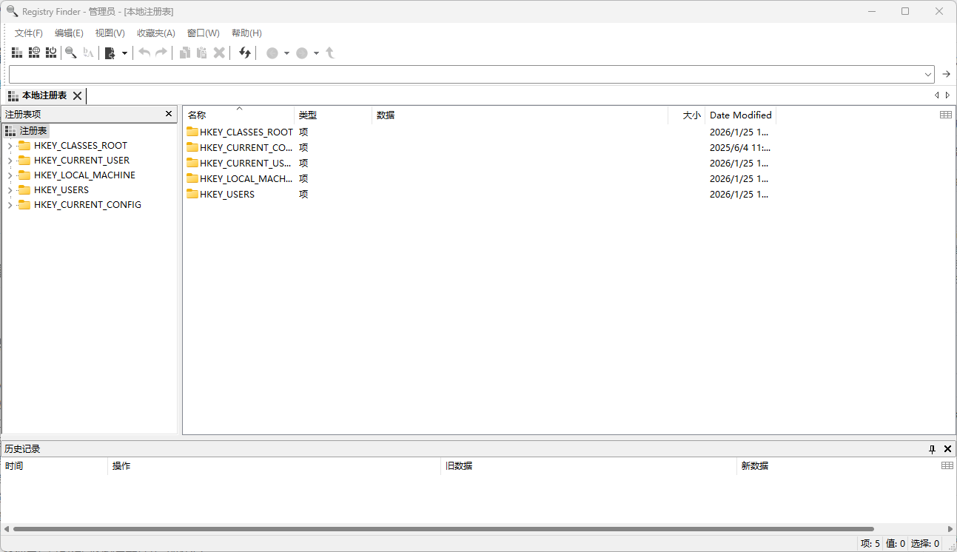Open the local registry toolbar icon
The image size is (957, 552).
tap(16, 52)
